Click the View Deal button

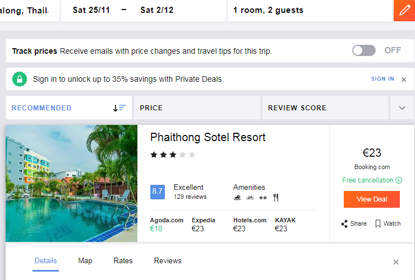point(371,199)
